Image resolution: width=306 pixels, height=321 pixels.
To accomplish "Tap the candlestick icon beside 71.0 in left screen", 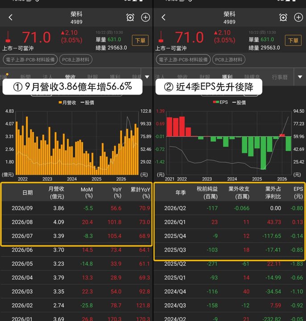I will point(8,37).
